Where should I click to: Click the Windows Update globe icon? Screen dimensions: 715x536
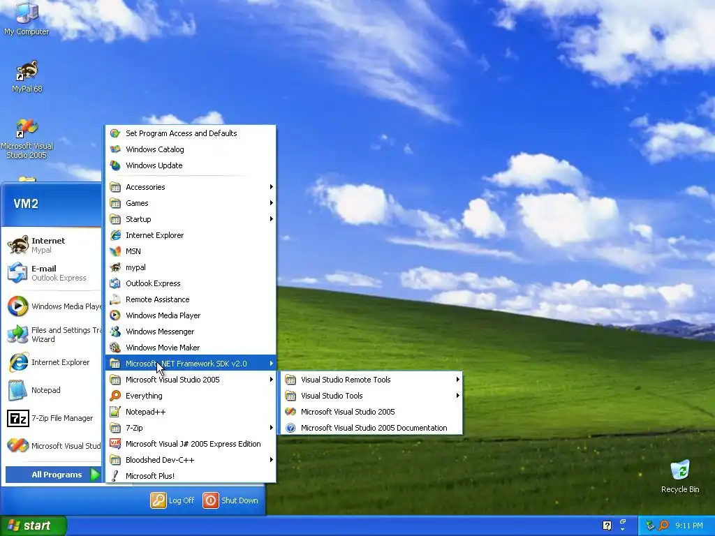115,165
